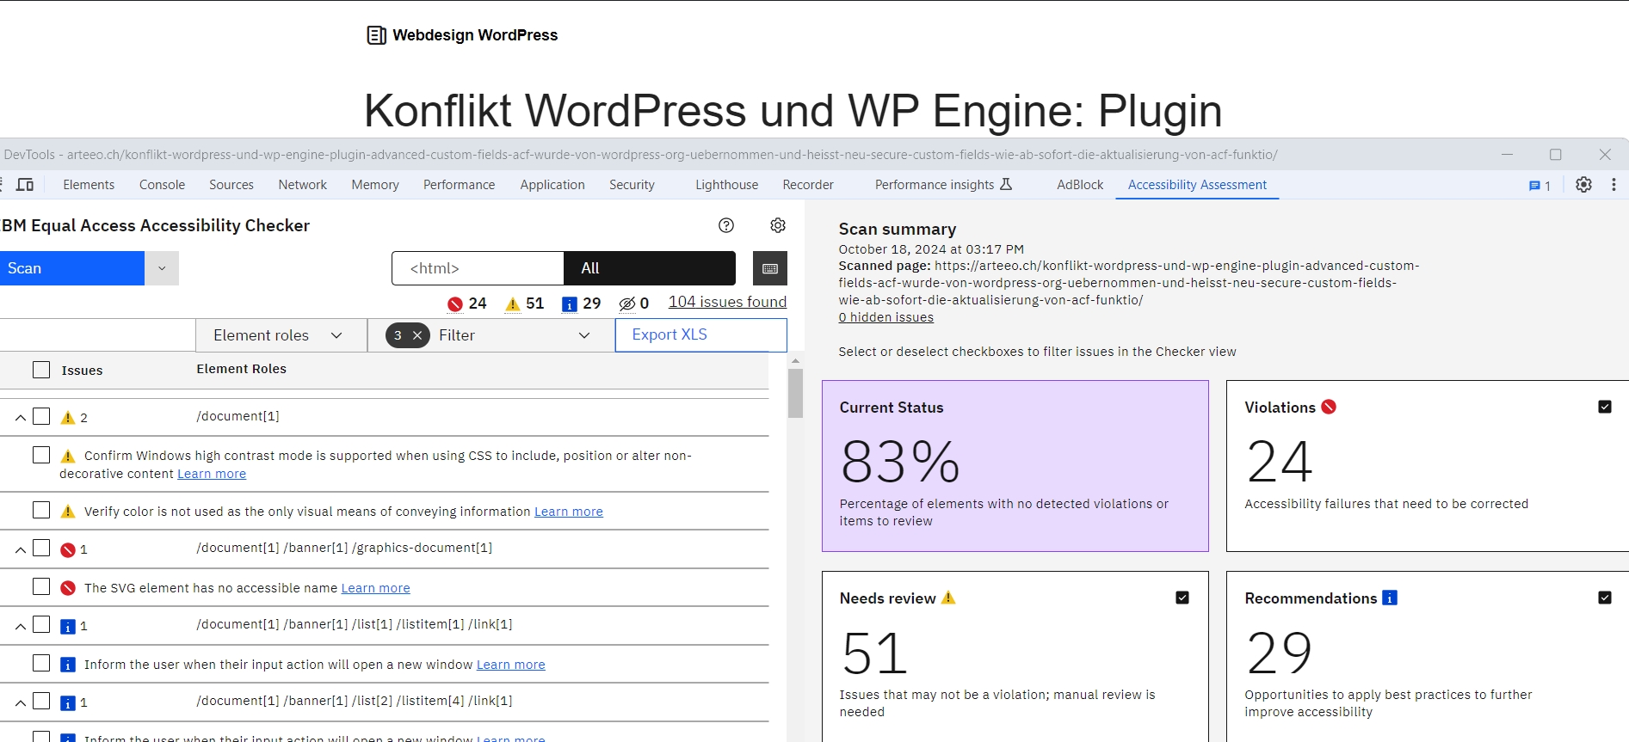Clear the 3 filter selections with X
This screenshot has height=742, width=1629.
point(417,335)
